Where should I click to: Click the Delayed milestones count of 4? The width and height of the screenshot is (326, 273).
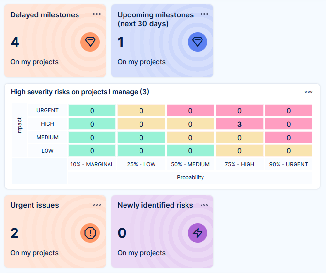click(15, 43)
